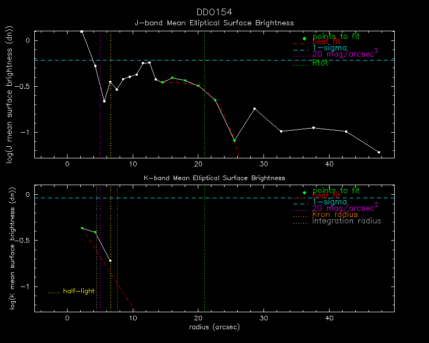Image resolution: width=429 pixels, height=343 pixels.
Task: Click the radius (arcsec) x-axis label
Action: pos(214,327)
